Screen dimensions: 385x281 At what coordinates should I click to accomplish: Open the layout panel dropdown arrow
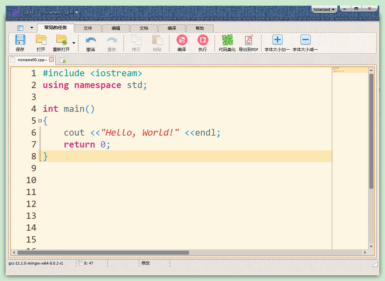coord(32,28)
